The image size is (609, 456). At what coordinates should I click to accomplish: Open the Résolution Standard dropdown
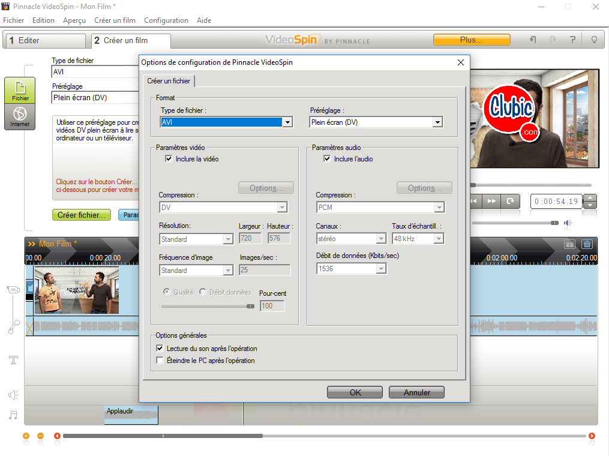click(229, 239)
